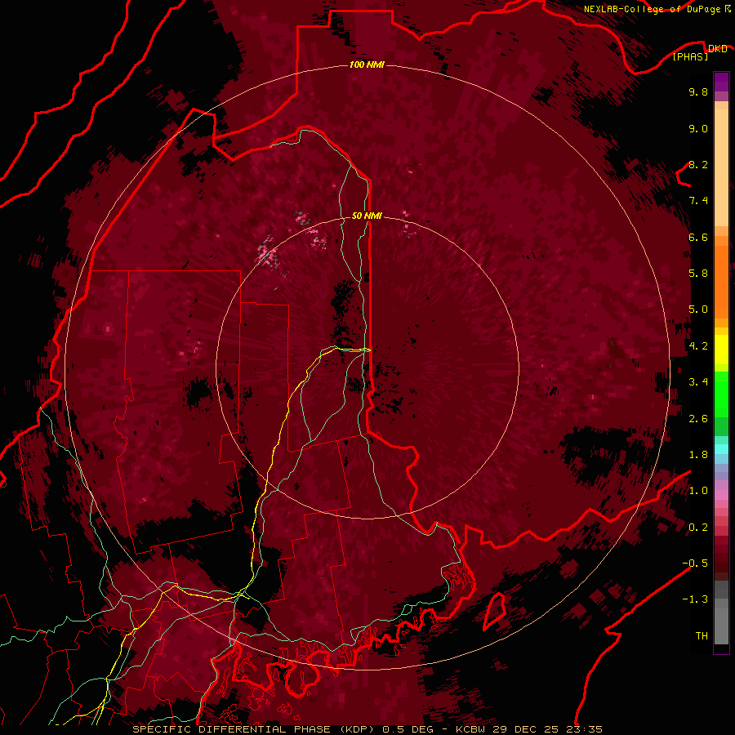Click the 7.4 value on color scale
The image size is (735, 735).
point(698,201)
